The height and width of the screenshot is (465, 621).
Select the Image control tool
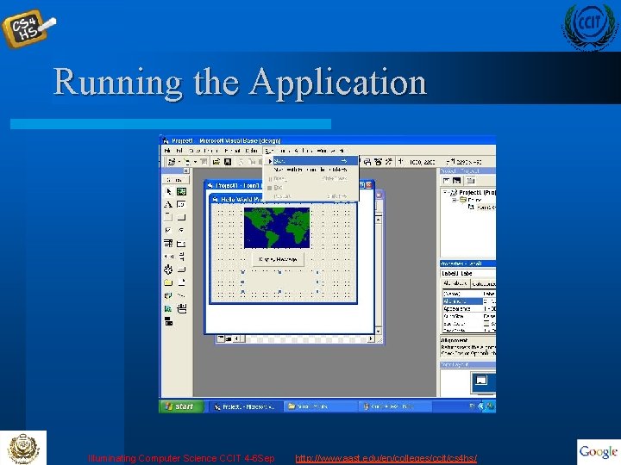[168, 308]
